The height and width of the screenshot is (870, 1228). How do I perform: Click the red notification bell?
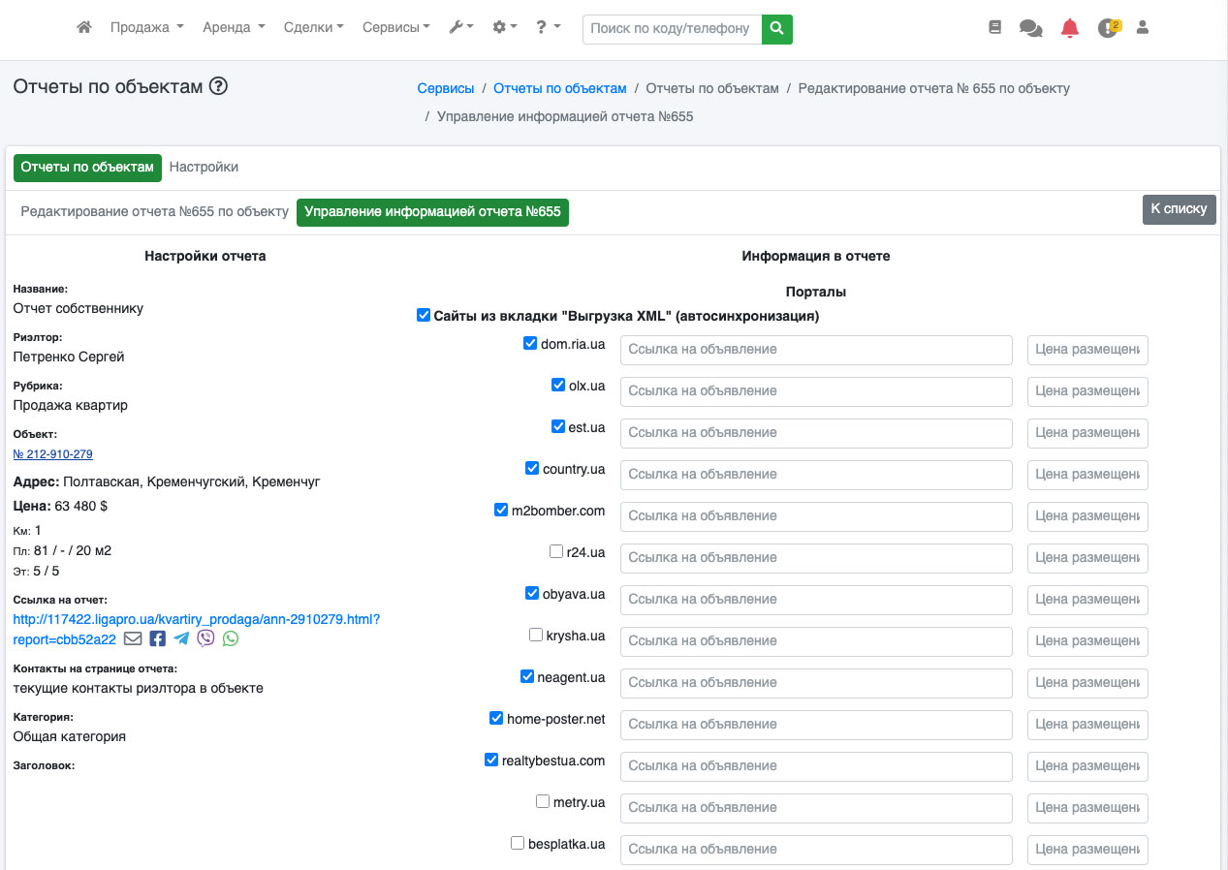click(x=1069, y=28)
